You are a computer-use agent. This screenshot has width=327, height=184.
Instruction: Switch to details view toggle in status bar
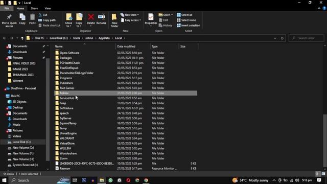coord(317,174)
